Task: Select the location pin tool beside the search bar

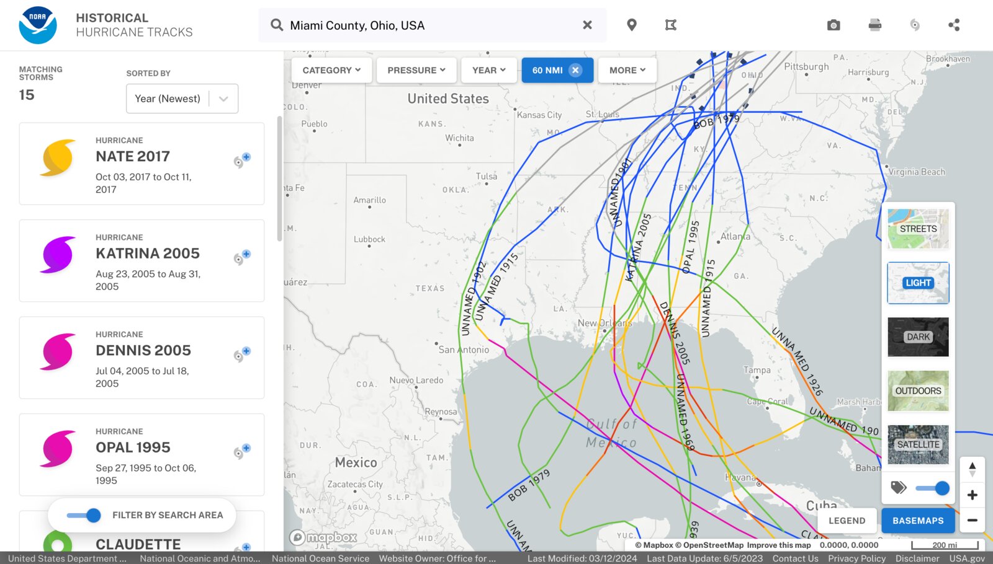Action: tap(632, 25)
